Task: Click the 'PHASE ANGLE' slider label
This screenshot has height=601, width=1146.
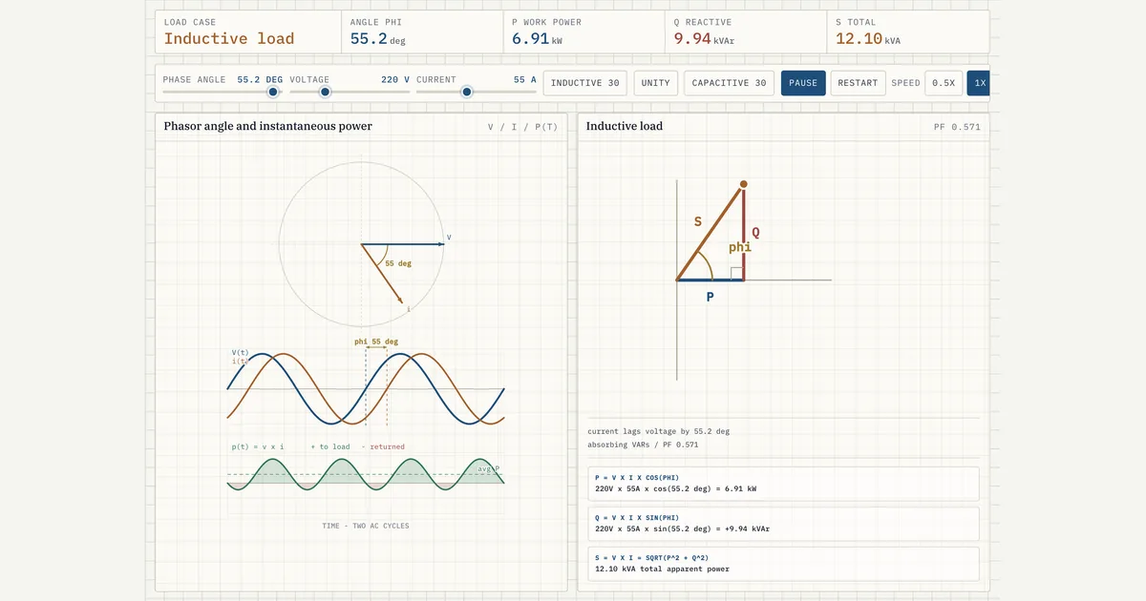Action: point(194,80)
